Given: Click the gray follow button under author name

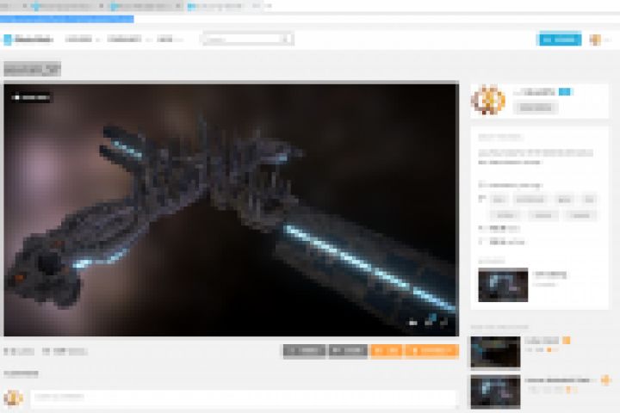Looking at the screenshot, I should [x=536, y=108].
